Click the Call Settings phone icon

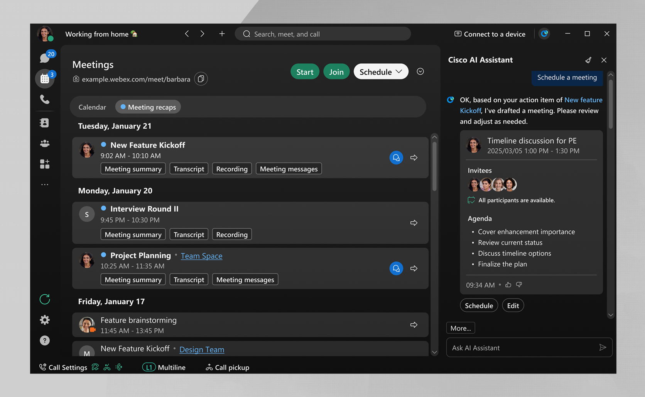coord(43,367)
